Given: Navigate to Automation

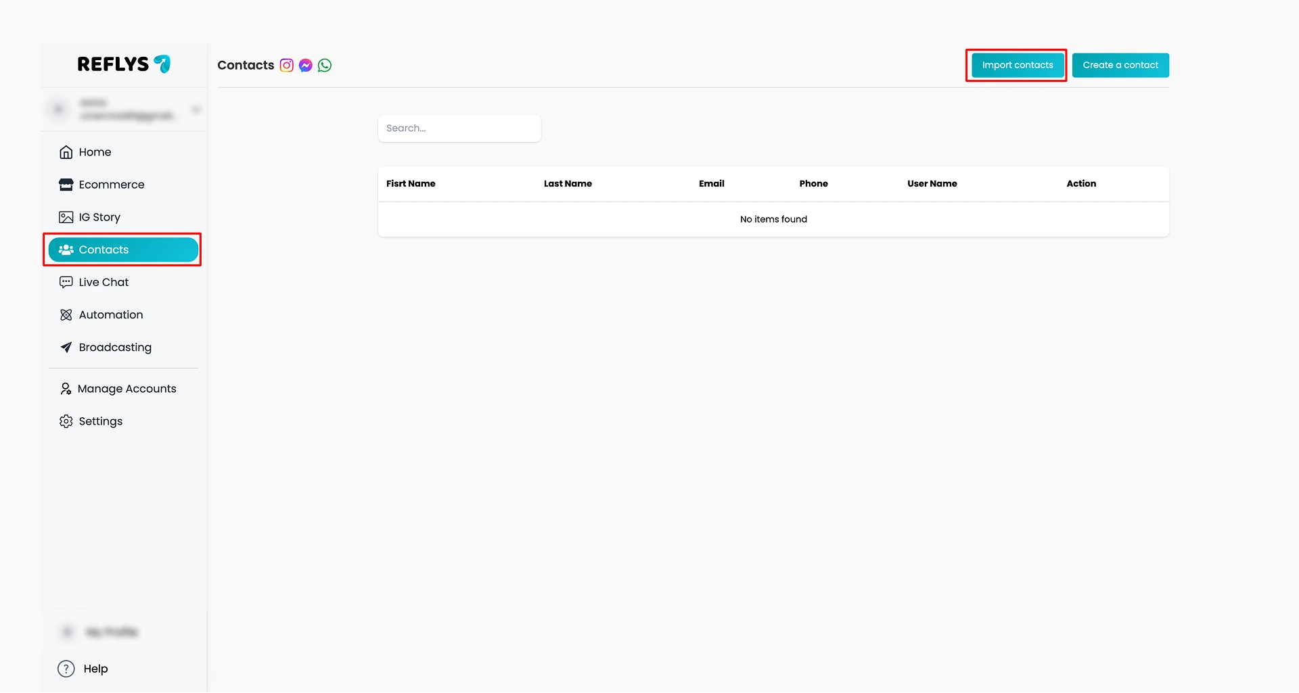Looking at the screenshot, I should click(123, 314).
